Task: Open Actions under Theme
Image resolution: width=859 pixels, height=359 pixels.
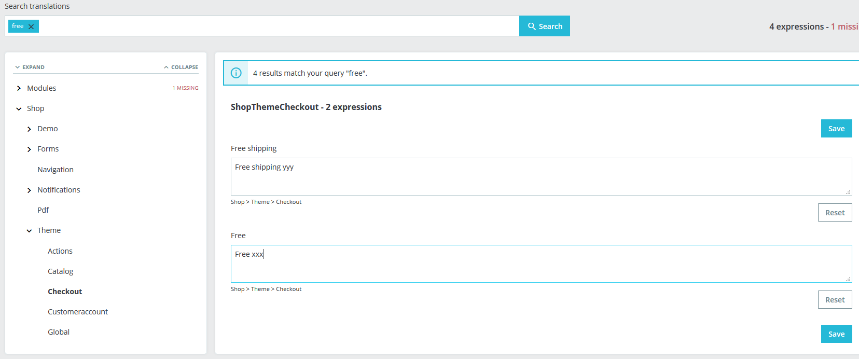Action: 60,251
